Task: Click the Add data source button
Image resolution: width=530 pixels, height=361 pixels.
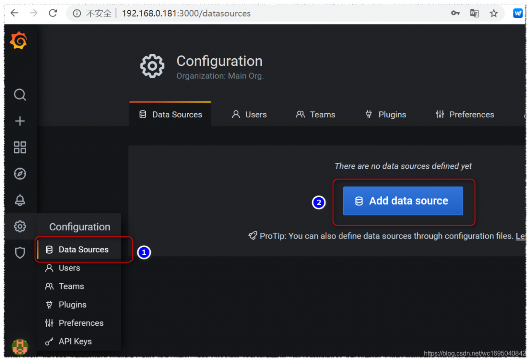Action: pyautogui.click(x=403, y=201)
